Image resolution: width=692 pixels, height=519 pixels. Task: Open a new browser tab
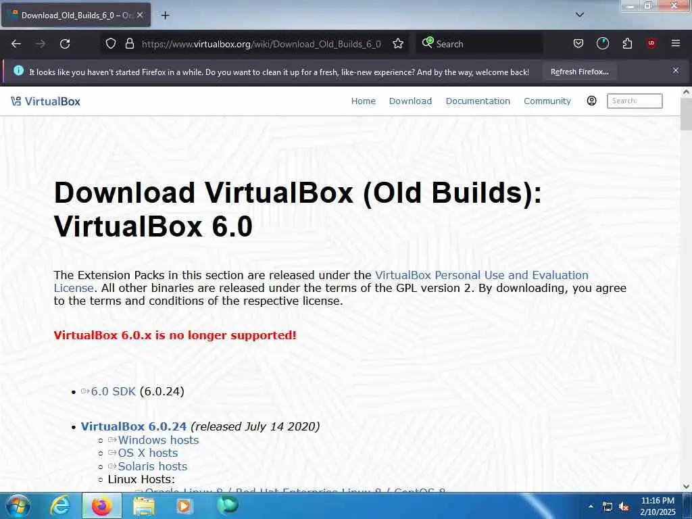pyautogui.click(x=165, y=16)
